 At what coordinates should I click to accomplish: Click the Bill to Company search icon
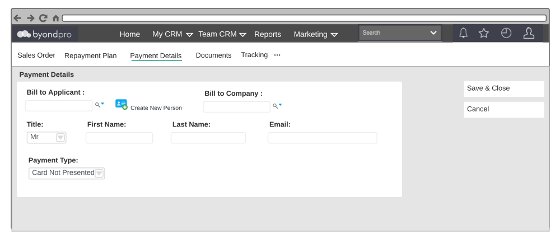277,105
